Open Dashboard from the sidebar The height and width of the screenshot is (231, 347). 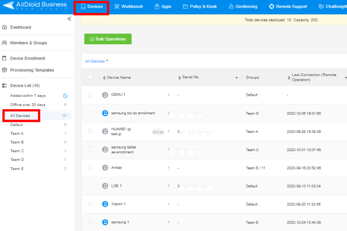pyautogui.click(x=20, y=27)
